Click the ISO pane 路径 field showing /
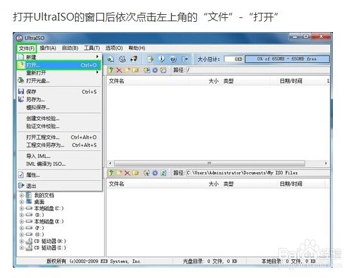Screen dimensions: 363x278 click(x=258, y=70)
